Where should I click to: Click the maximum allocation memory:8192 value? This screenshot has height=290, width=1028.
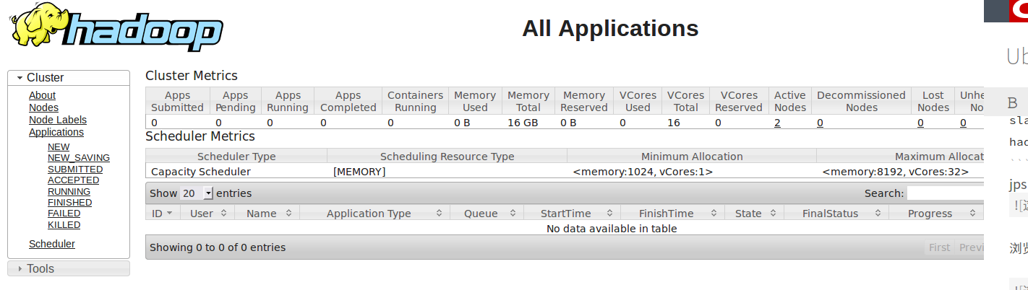point(895,172)
